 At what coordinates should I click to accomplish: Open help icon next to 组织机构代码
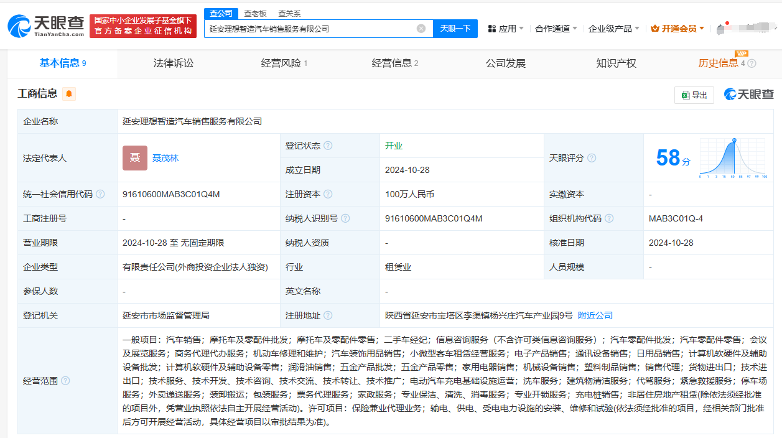click(x=609, y=218)
